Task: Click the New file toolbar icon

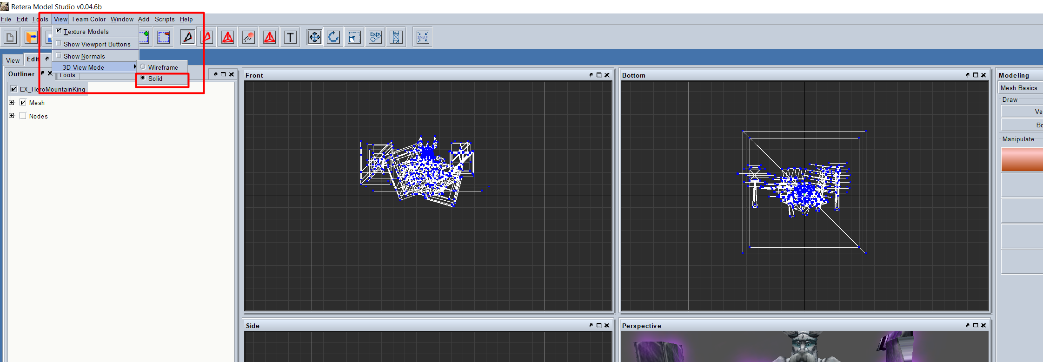Action: pos(10,37)
